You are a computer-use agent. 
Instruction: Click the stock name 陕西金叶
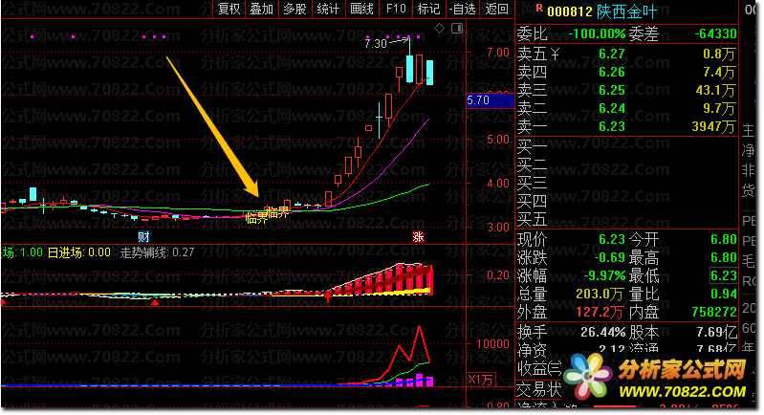tap(626, 11)
